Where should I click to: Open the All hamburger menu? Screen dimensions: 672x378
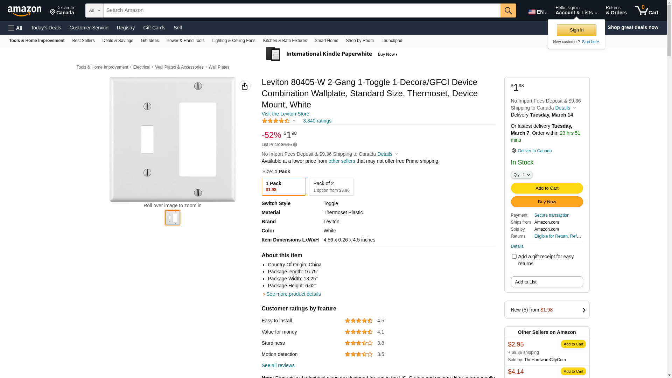[15, 28]
